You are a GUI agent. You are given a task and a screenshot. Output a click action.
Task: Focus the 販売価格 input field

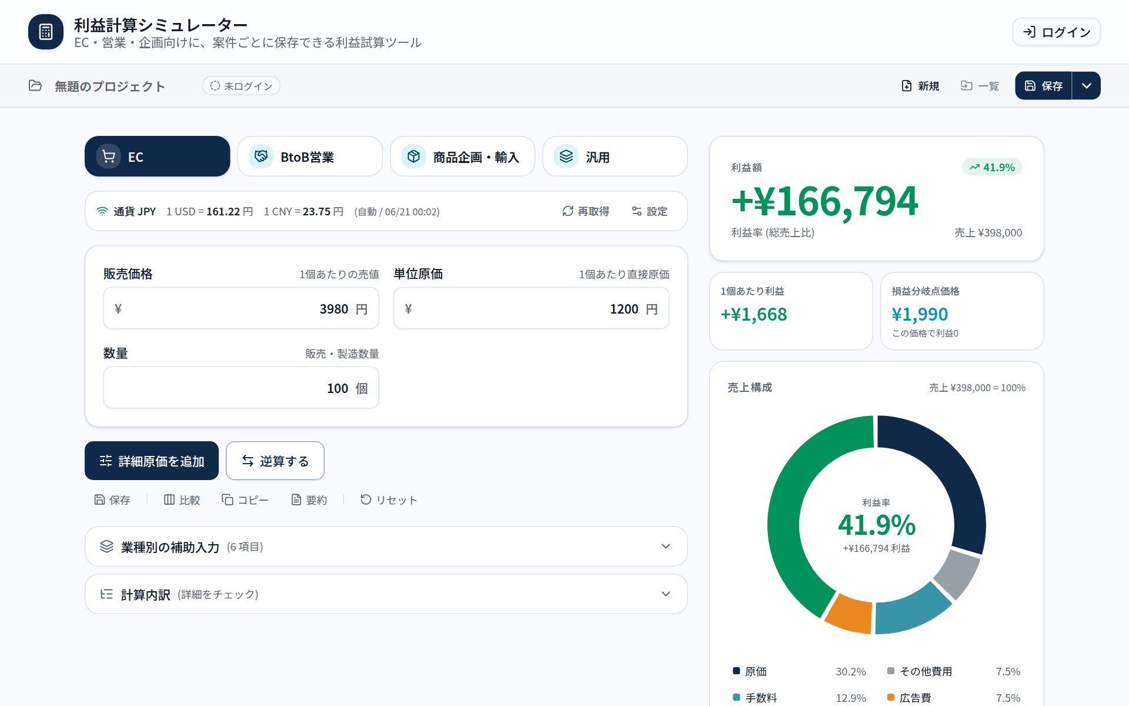click(x=241, y=308)
